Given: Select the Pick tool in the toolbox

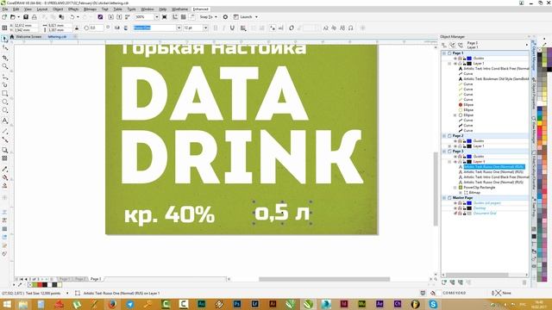Looking at the screenshot, I should tap(5, 39).
